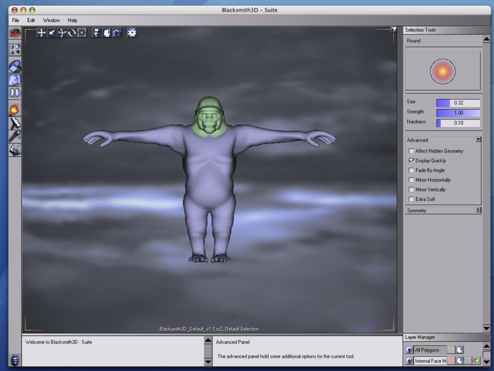The image size is (494, 371).
Task: Click the rotate view arrows icon
Action: click(72, 33)
